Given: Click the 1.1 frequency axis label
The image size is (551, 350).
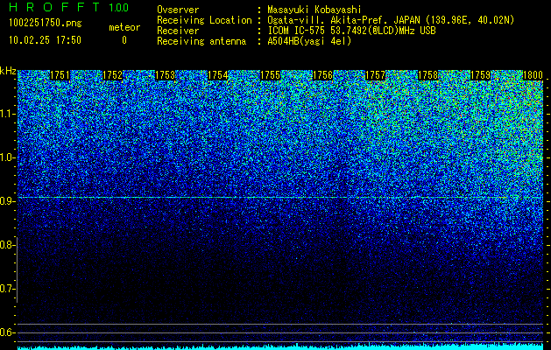Looking at the screenshot, I should (x=7, y=114).
